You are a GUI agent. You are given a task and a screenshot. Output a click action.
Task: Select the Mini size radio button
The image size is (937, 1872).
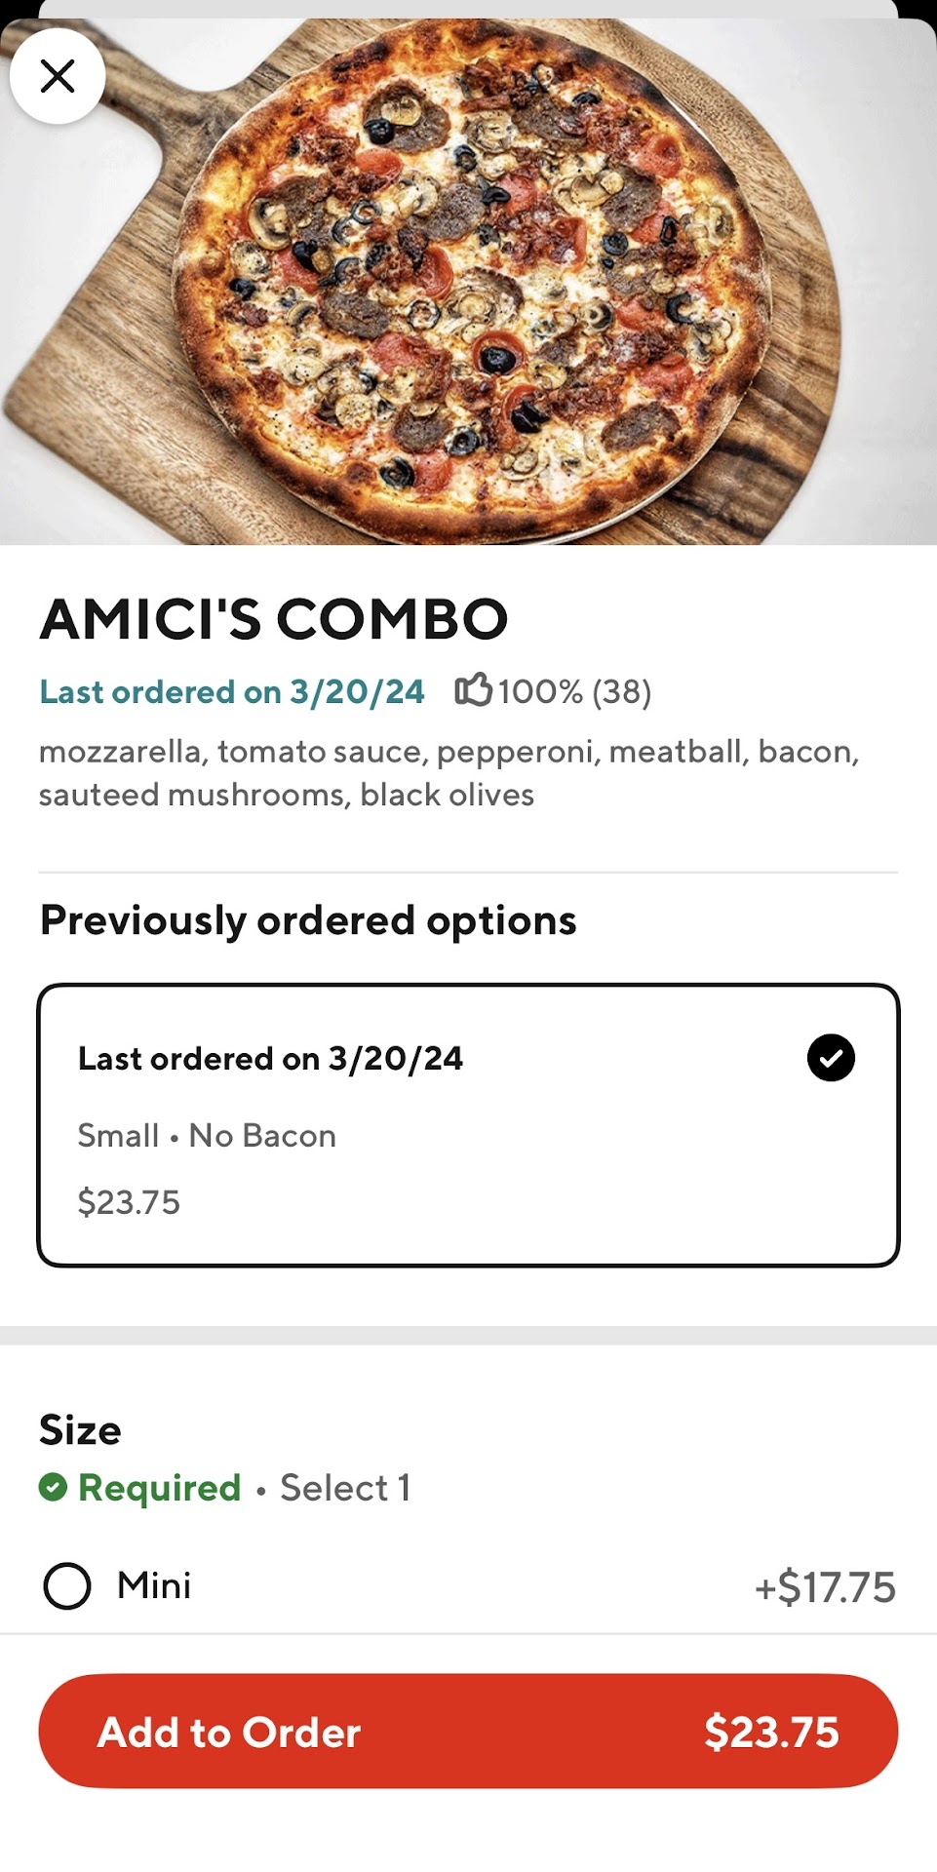click(x=67, y=1585)
